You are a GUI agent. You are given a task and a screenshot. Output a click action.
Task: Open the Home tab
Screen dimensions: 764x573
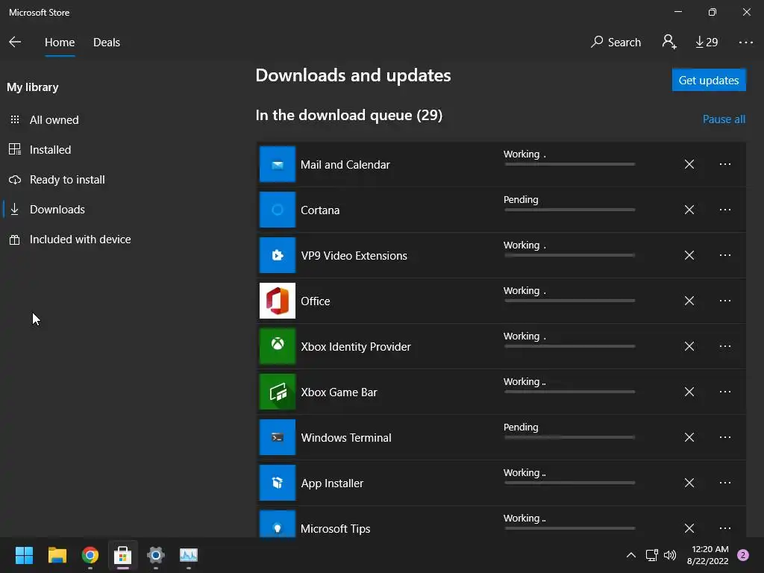click(x=60, y=43)
